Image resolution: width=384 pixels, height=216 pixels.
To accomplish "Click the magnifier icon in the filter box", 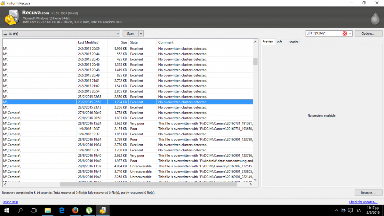I will pos(308,34).
